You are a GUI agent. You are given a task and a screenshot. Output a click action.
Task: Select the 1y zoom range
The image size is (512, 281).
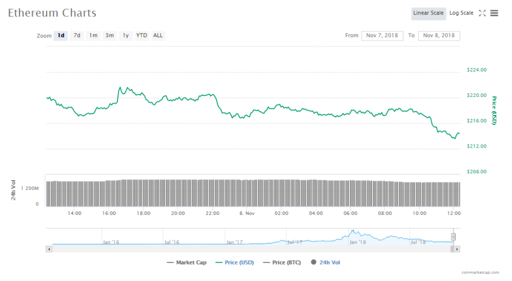click(125, 35)
